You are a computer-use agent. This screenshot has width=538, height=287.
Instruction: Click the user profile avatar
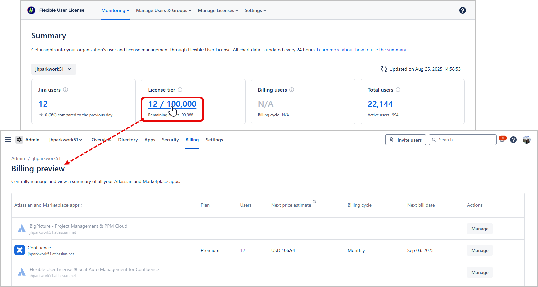click(526, 140)
